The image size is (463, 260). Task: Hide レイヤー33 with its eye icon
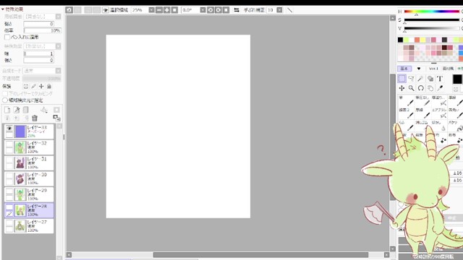click(9, 129)
